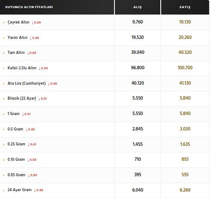Select Bilezik (22 Ayar) row label
Image resolution: width=210 pixels, height=198 pixels.
point(22,98)
